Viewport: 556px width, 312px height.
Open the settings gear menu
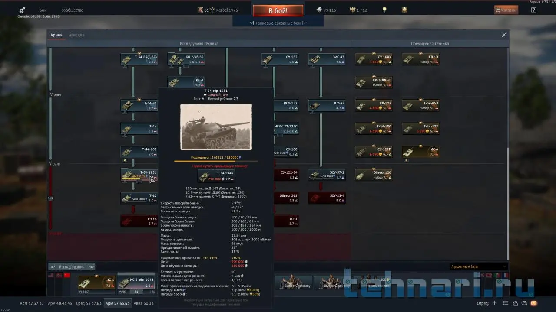(23, 10)
